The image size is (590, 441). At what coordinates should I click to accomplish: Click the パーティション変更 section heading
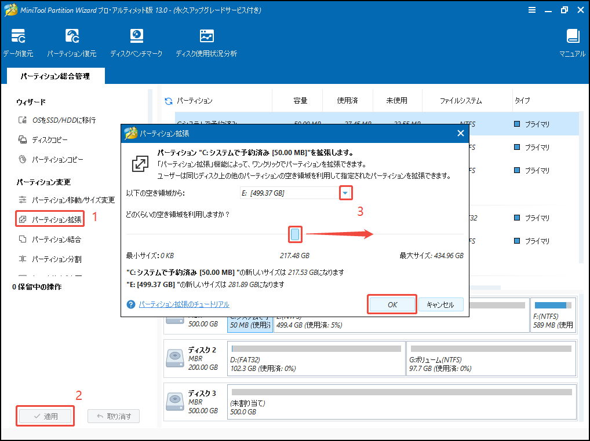coord(43,182)
